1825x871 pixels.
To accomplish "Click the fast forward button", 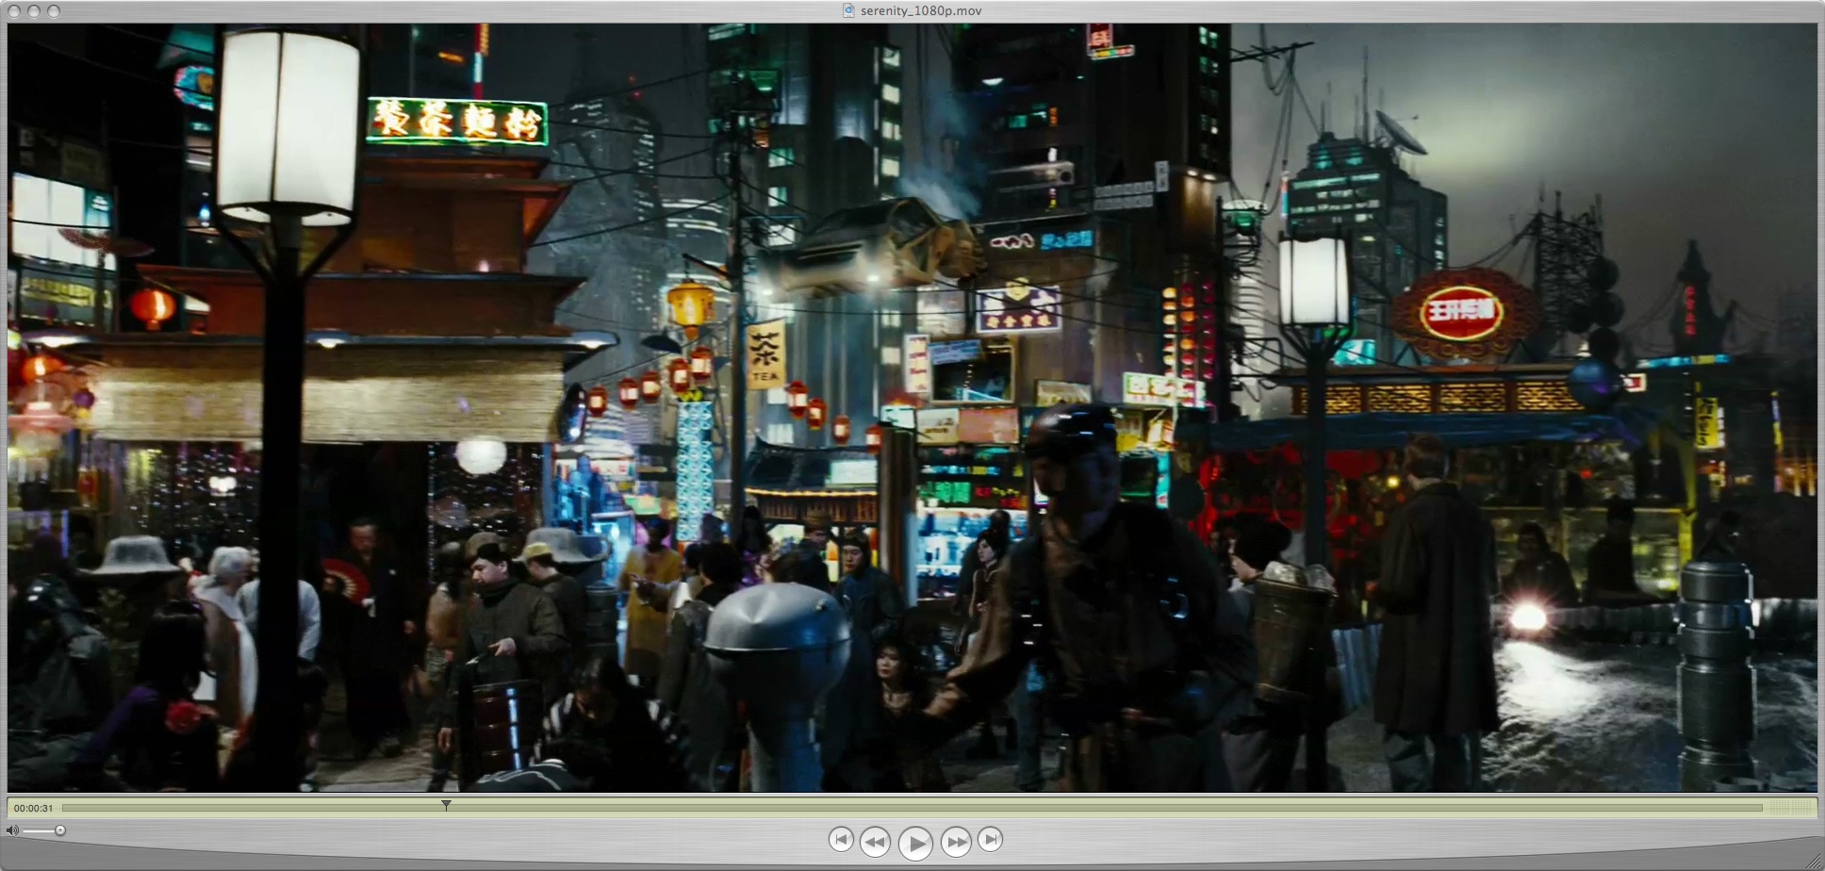I will pos(955,842).
